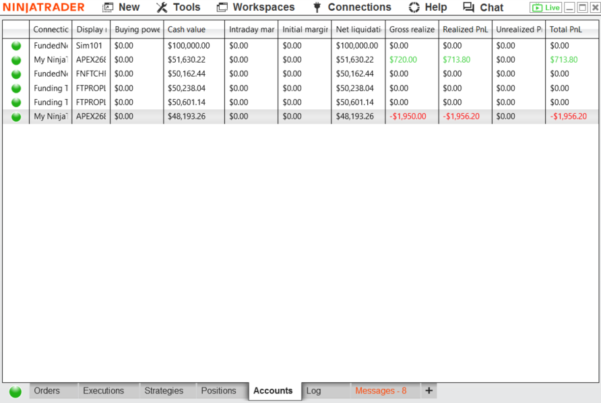Screen dimensions: 601x403
Task: Click green status icon for $48,193.26 row
Action: tap(16, 117)
